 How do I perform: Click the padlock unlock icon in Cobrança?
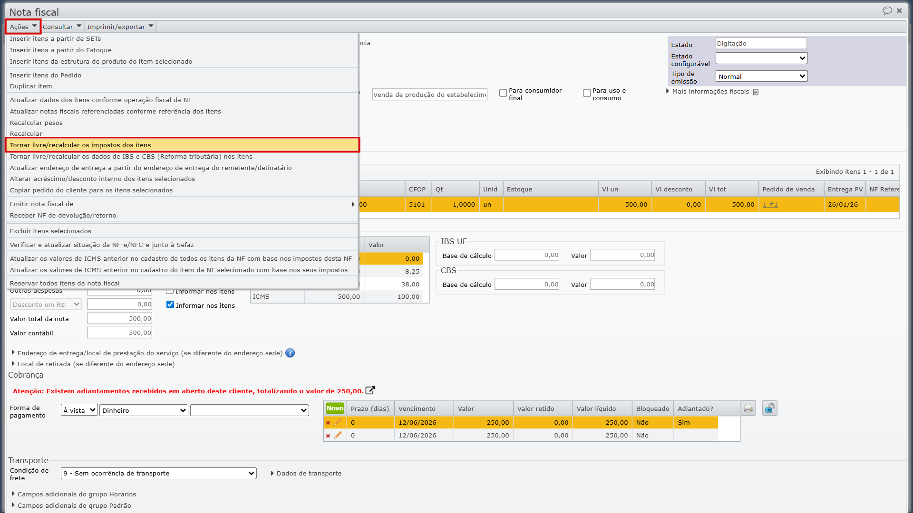point(769,408)
